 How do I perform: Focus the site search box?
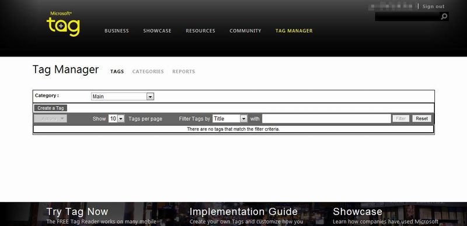[x=407, y=17]
